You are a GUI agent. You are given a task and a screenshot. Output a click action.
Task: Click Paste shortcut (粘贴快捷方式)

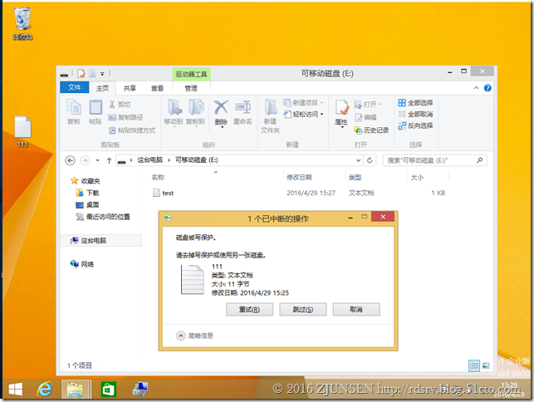point(132,130)
